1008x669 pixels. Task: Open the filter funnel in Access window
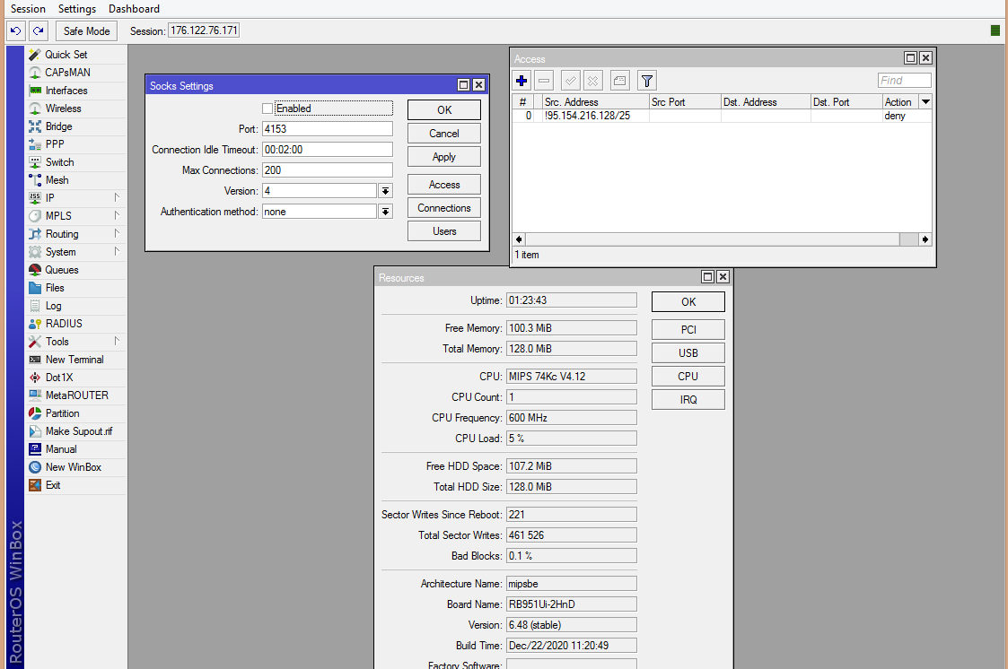click(x=646, y=81)
